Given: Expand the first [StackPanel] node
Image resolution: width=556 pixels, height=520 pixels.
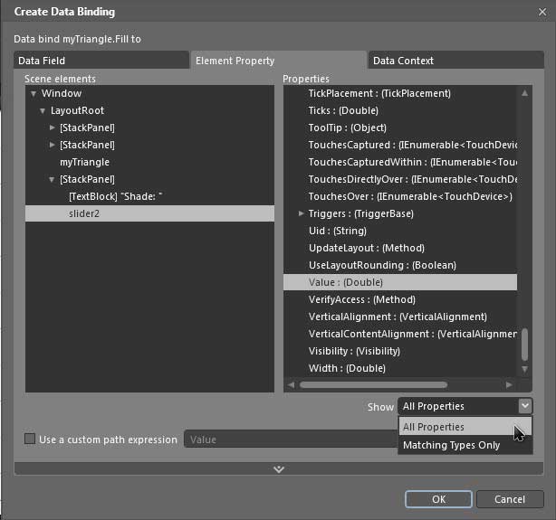Looking at the screenshot, I should pyautogui.click(x=53, y=128).
